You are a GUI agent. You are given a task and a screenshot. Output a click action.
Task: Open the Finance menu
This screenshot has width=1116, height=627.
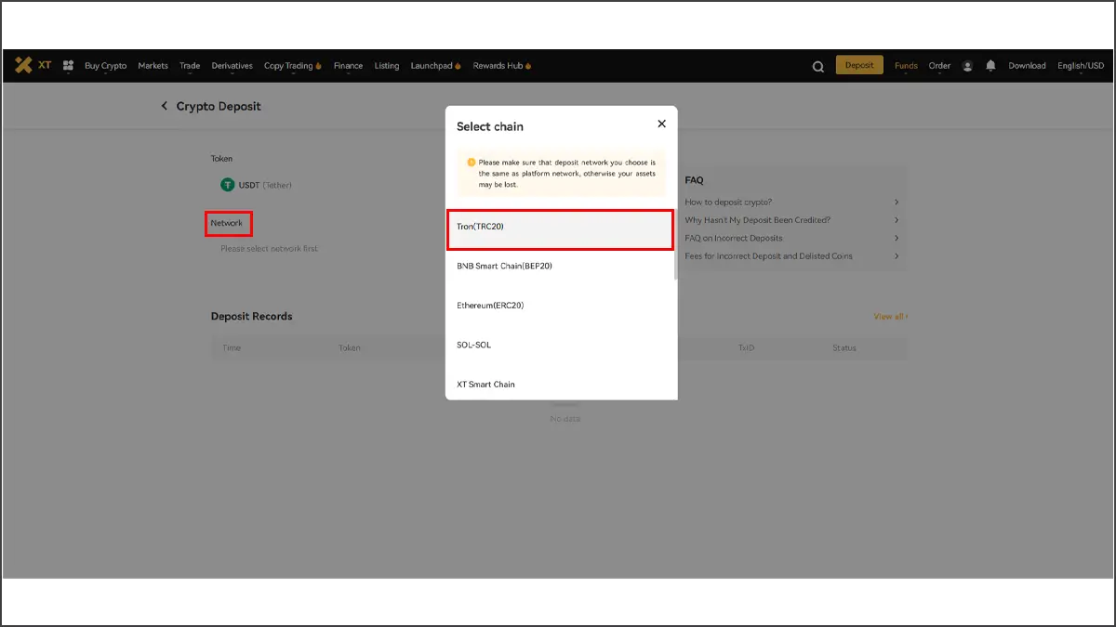pyautogui.click(x=349, y=66)
